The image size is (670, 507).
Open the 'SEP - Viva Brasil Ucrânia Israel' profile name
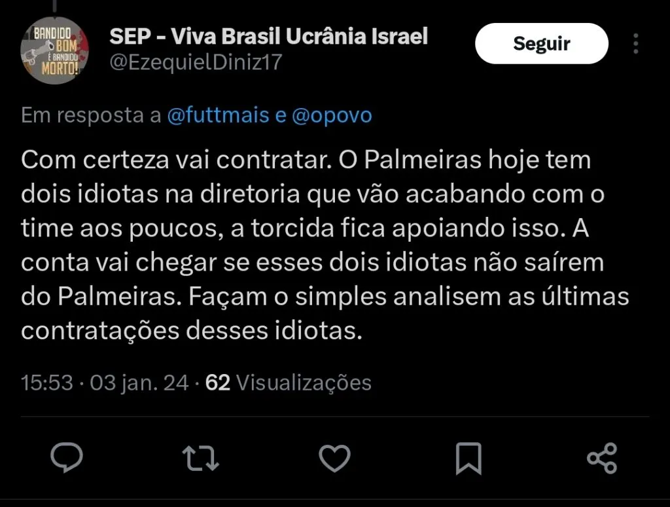(x=268, y=36)
